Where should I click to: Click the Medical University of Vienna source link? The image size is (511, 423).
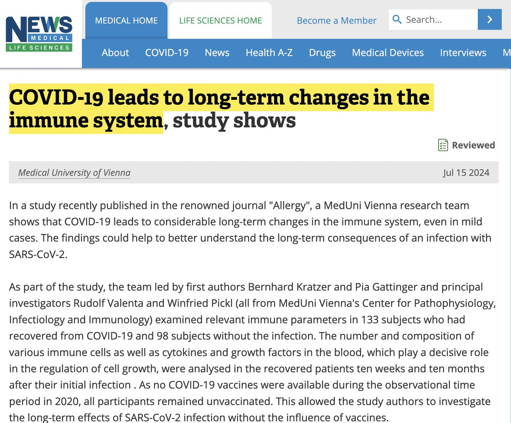(74, 173)
